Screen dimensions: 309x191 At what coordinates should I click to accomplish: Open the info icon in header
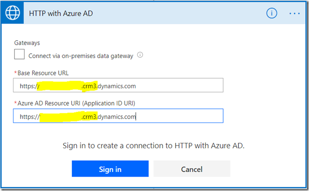click(x=272, y=13)
